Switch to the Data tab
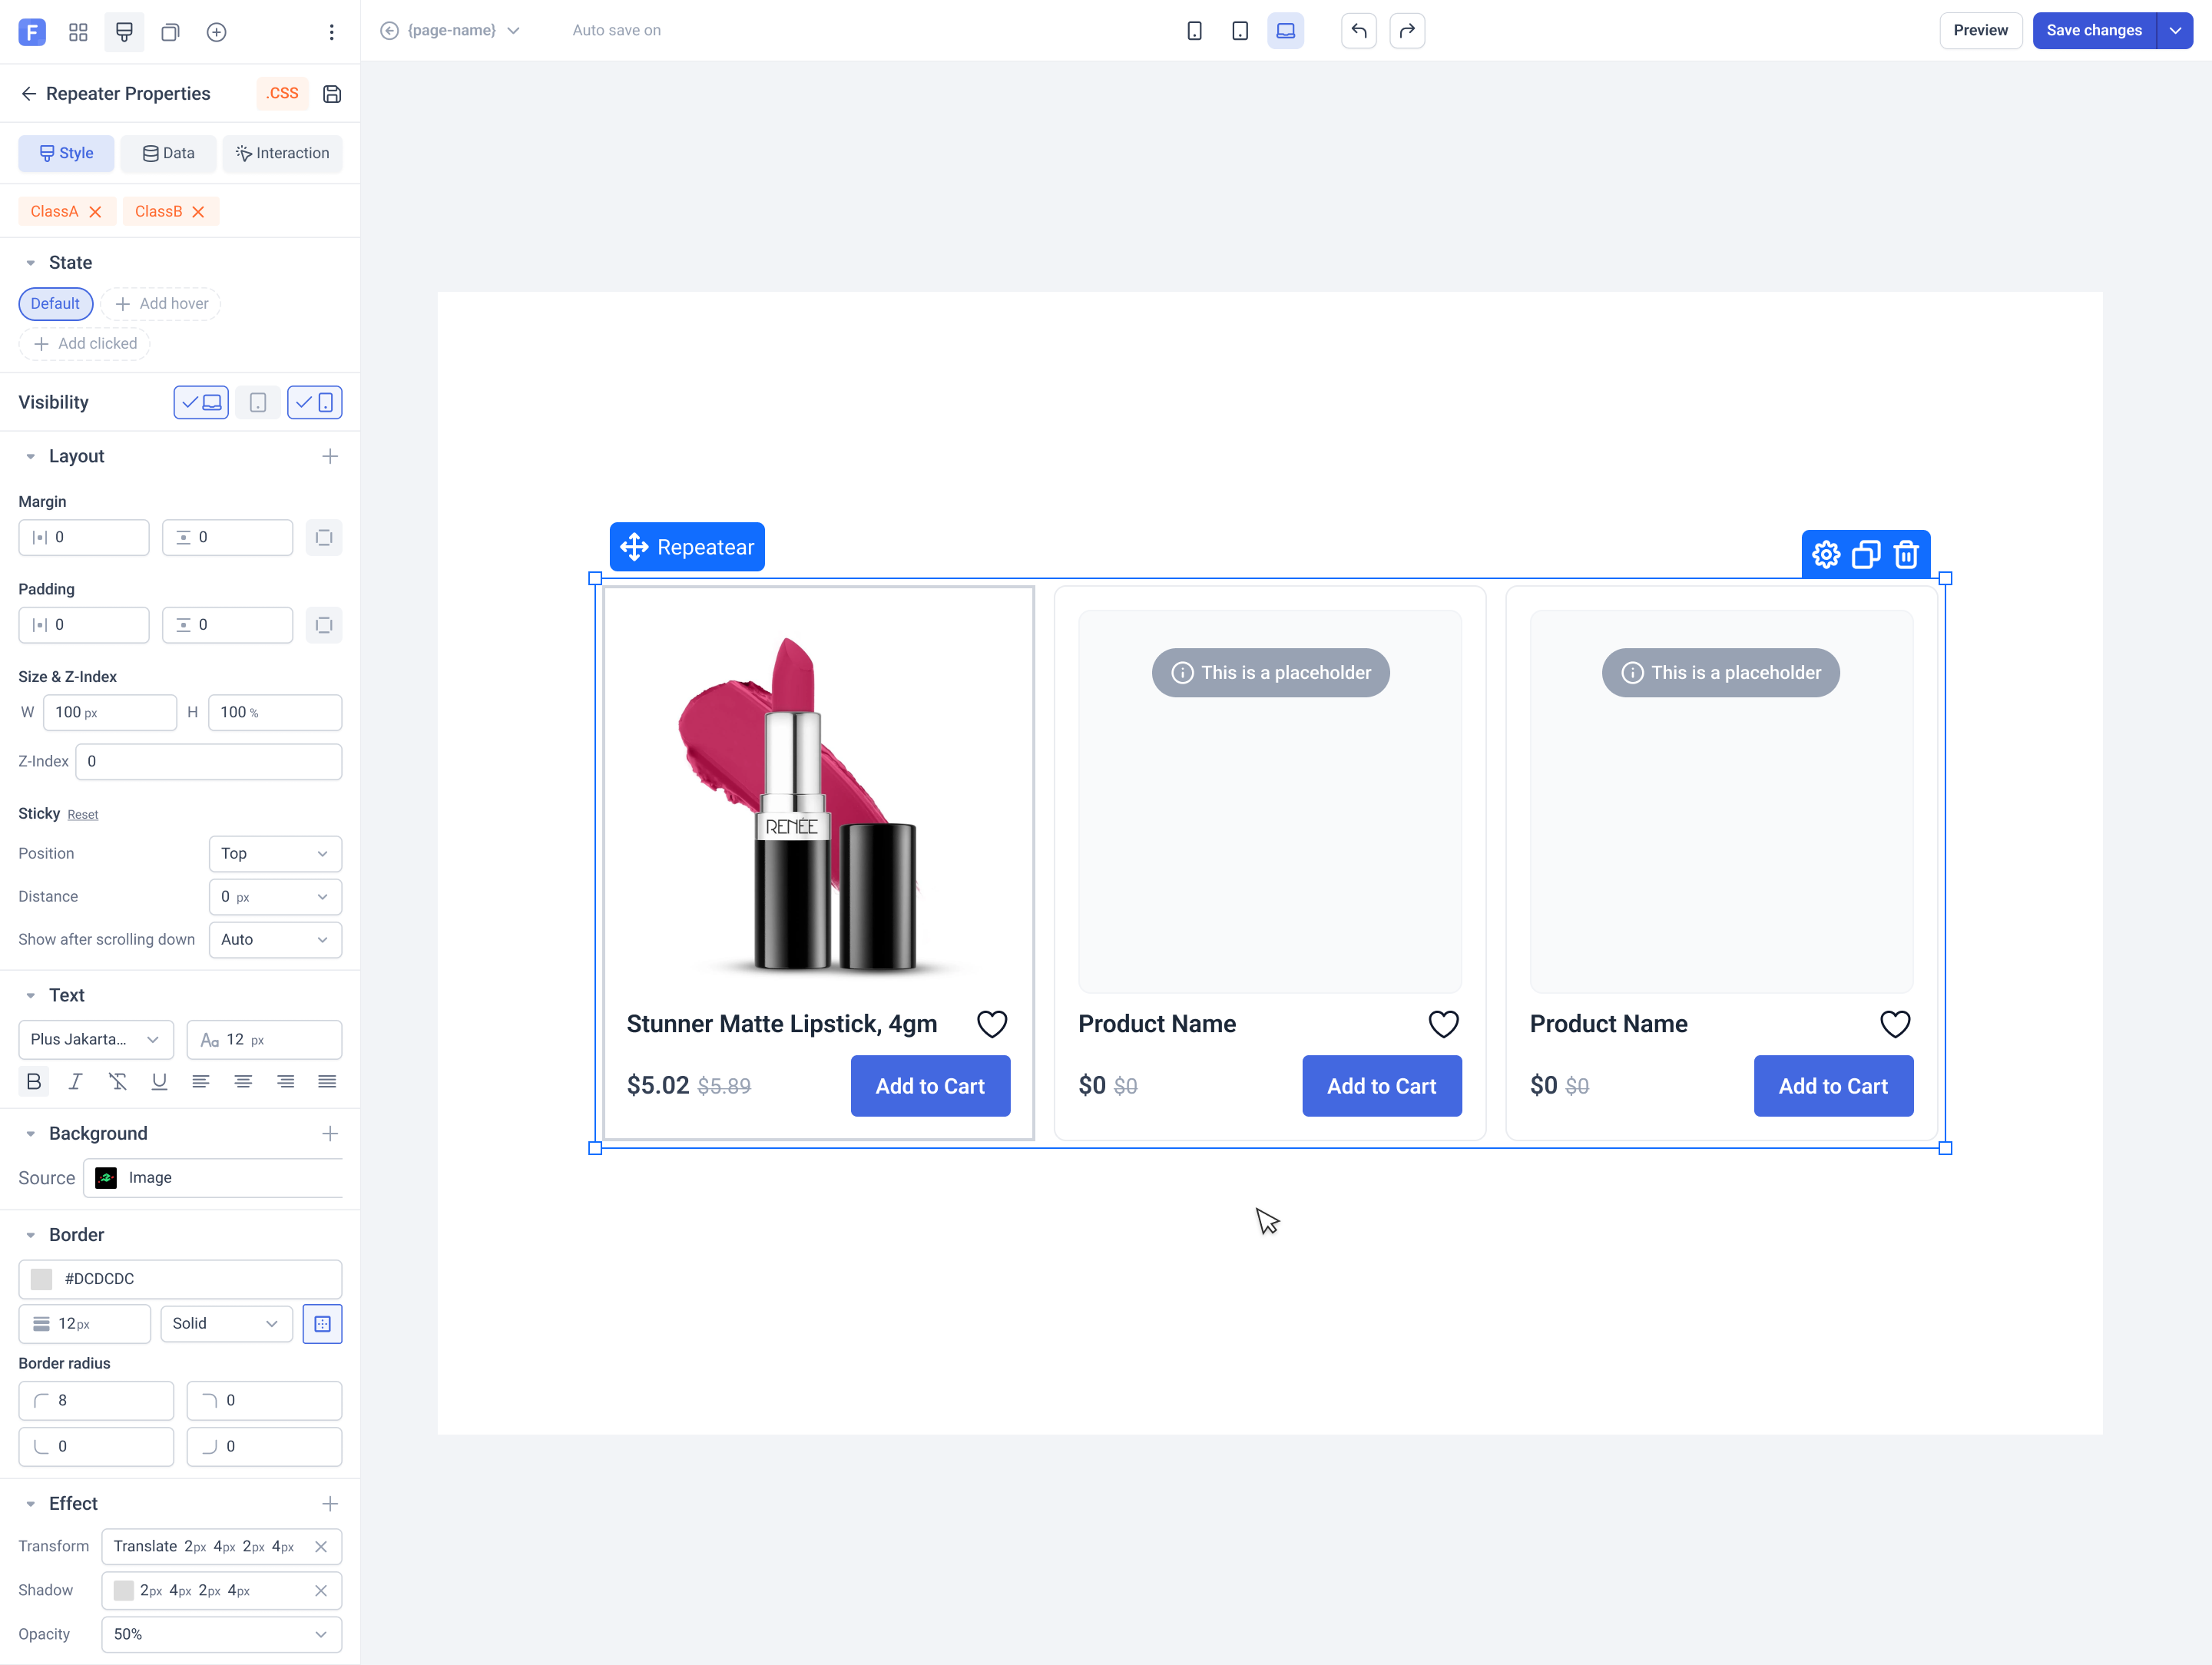 pyautogui.click(x=168, y=153)
